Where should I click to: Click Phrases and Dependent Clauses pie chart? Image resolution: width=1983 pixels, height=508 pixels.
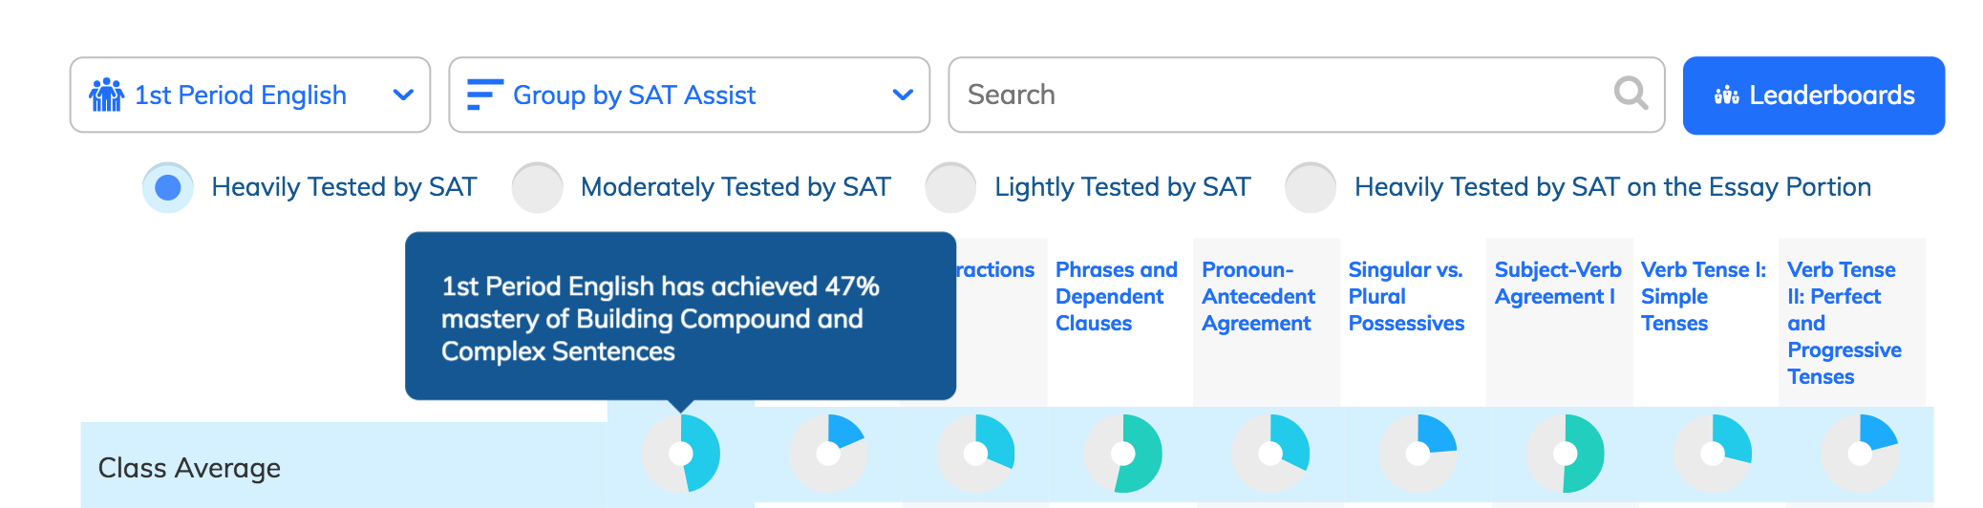click(x=1123, y=454)
